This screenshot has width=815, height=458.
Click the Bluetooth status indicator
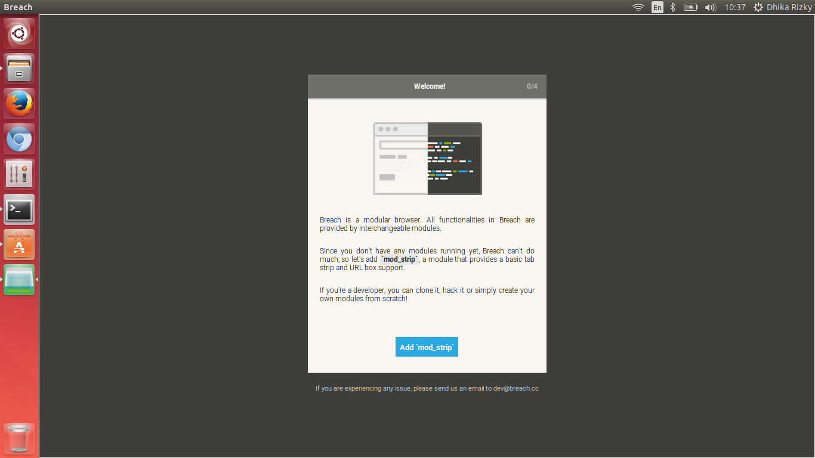click(672, 7)
